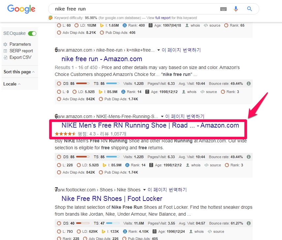Open Nike Free RN Shoes Foot Locker result
Image resolution: width=282 pixels, height=240 pixels.
pos(112,199)
